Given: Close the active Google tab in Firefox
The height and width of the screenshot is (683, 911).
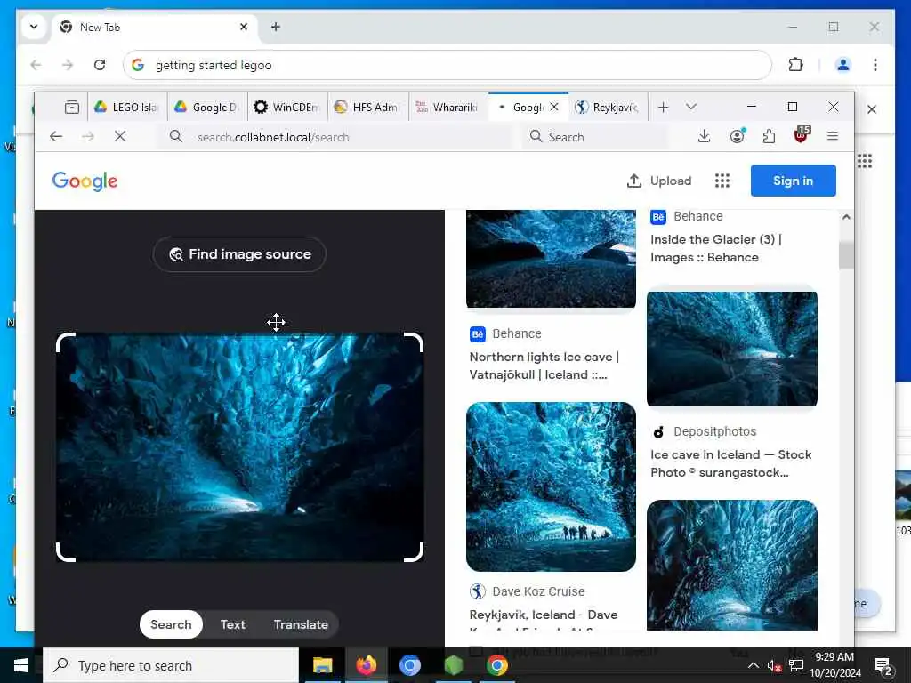Looking at the screenshot, I should tap(554, 107).
